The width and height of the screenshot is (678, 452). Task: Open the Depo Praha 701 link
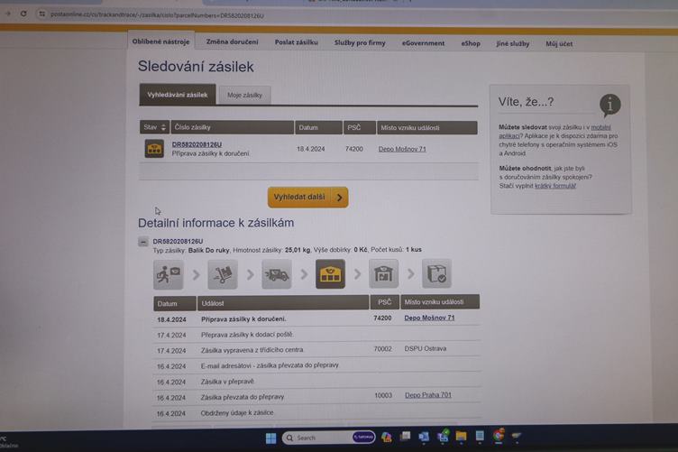(428, 395)
